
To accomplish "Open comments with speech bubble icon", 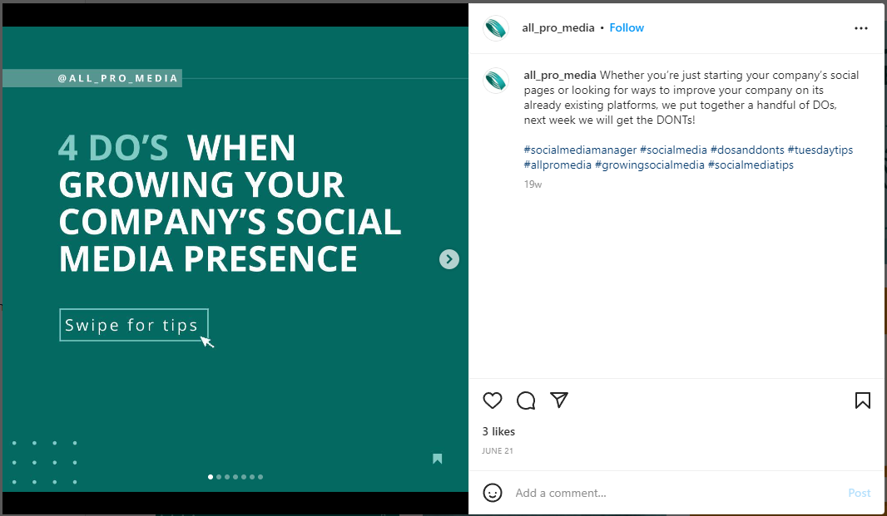I will pyautogui.click(x=526, y=401).
